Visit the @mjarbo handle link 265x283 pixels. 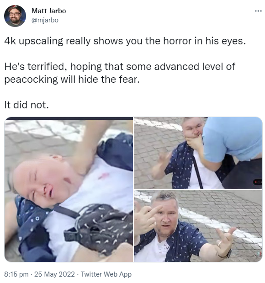[x=45, y=20]
